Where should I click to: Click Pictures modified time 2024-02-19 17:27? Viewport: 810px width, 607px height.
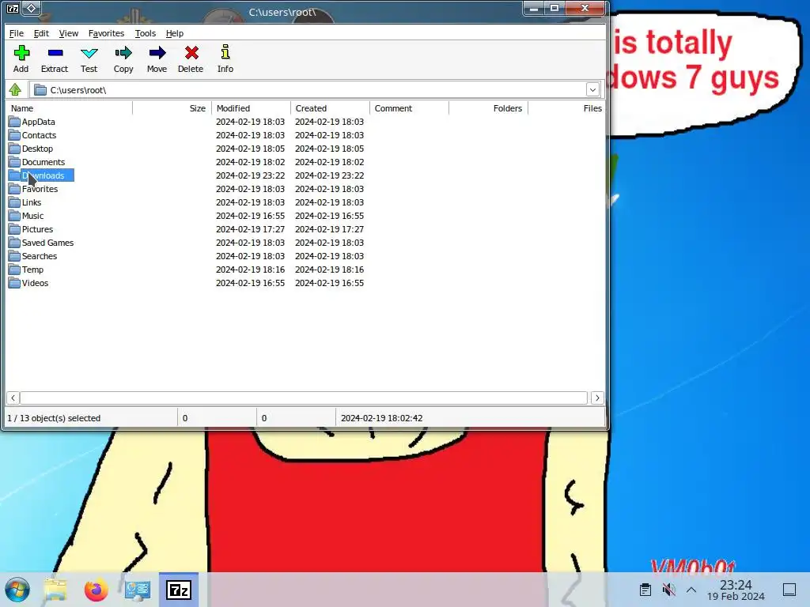coord(250,229)
